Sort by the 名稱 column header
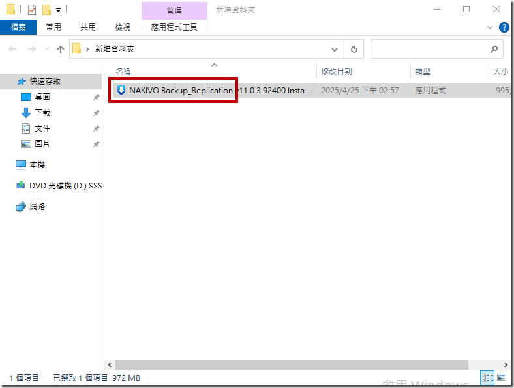 pos(123,72)
